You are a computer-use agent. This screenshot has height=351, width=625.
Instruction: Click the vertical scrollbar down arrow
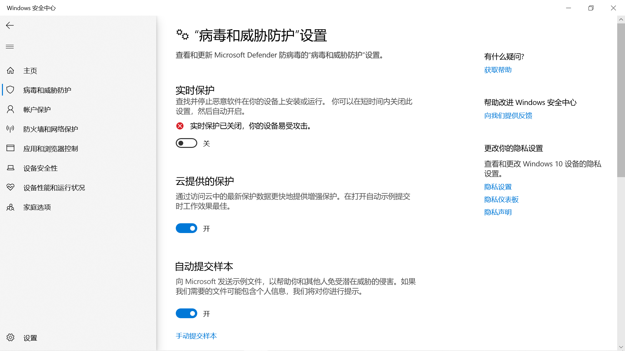(x=621, y=347)
